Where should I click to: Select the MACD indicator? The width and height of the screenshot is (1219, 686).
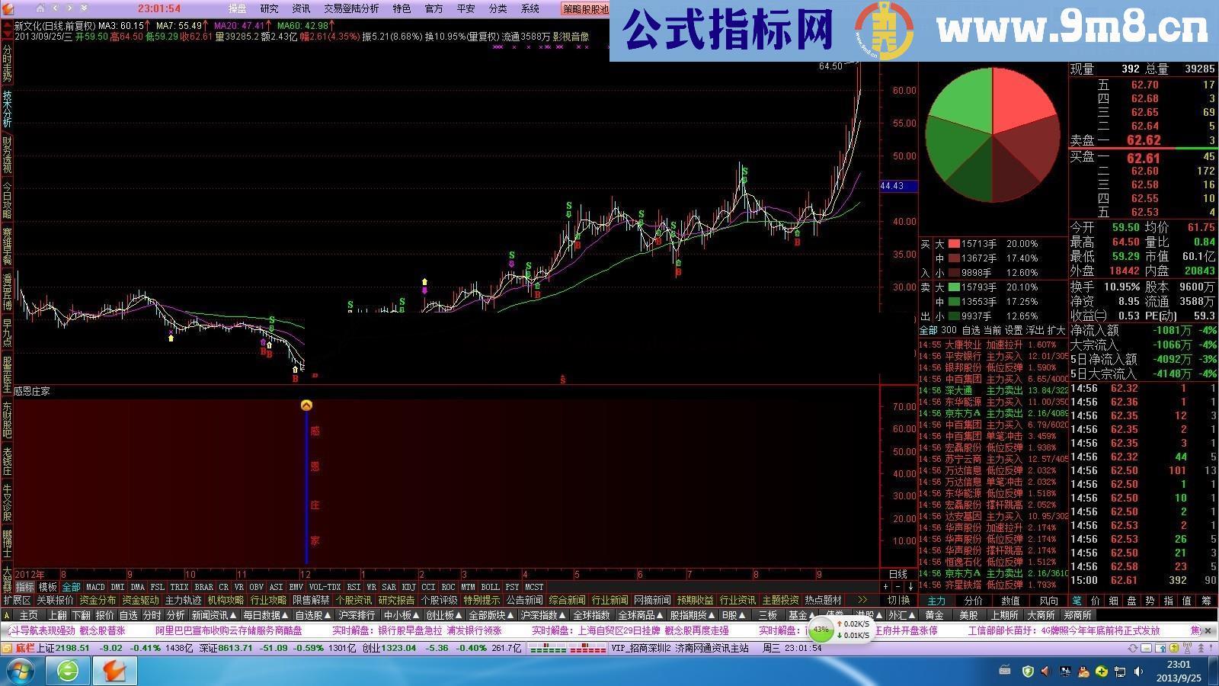[x=95, y=587]
